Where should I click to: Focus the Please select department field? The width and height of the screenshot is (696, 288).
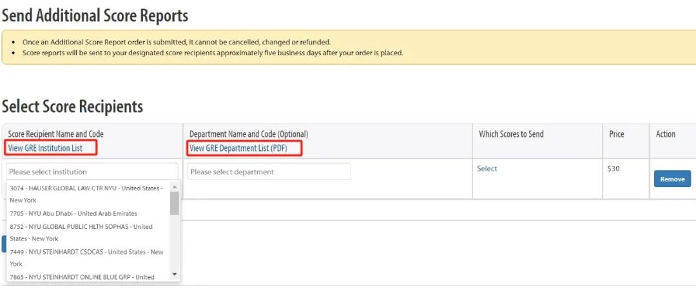(x=269, y=172)
